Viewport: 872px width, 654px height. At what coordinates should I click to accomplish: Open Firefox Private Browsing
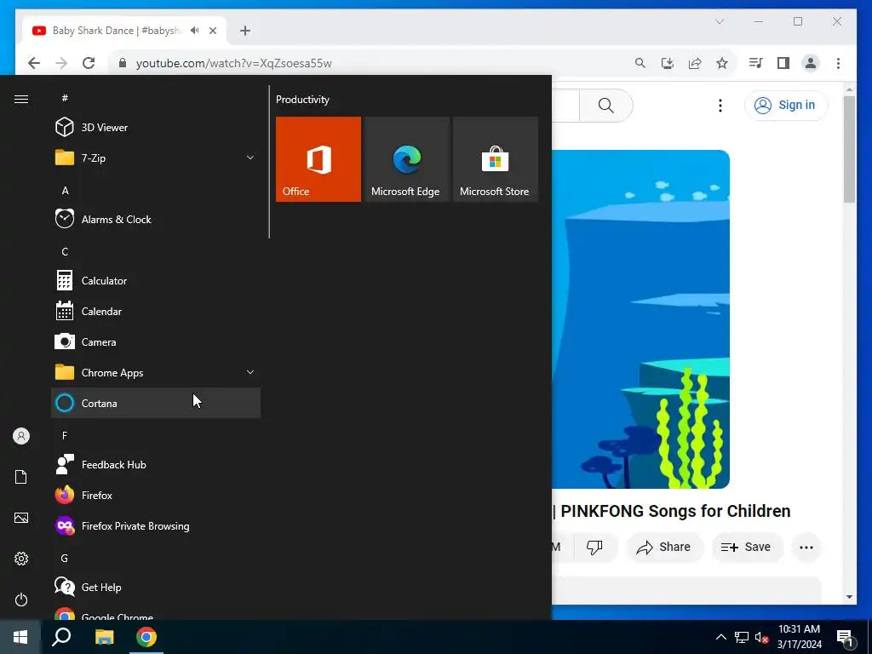[x=156, y=525]
